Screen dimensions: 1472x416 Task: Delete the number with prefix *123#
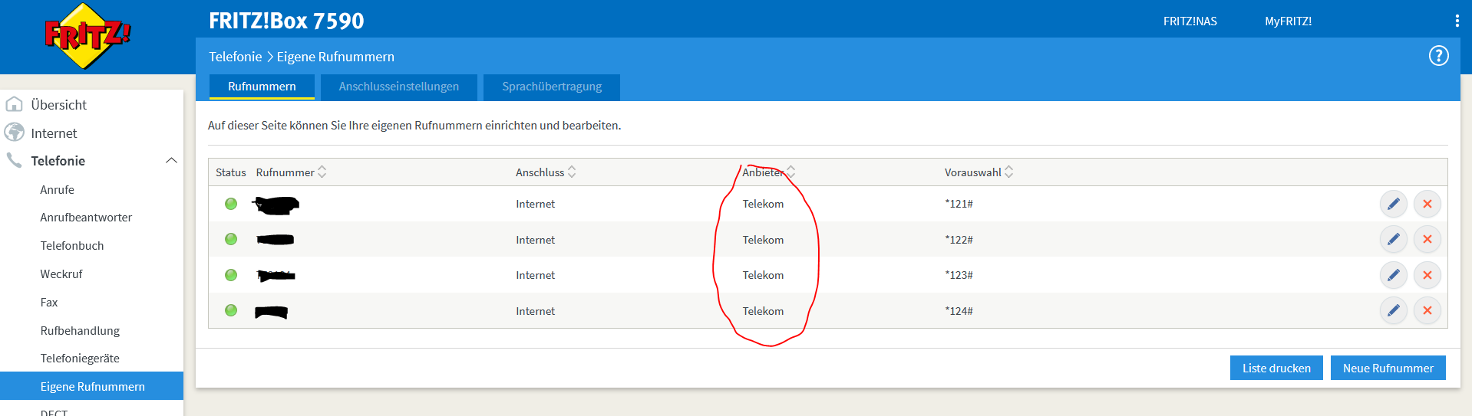(1427, 275)
